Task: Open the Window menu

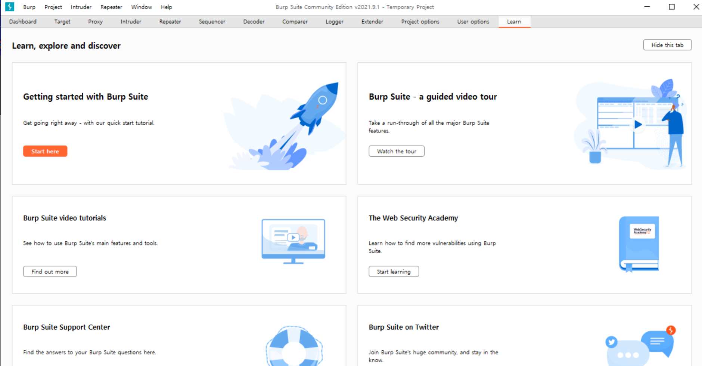Action: coord(142,7)
